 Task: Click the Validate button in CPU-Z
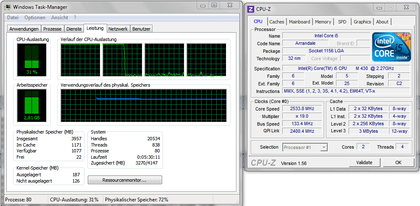[x=364, y=162]
